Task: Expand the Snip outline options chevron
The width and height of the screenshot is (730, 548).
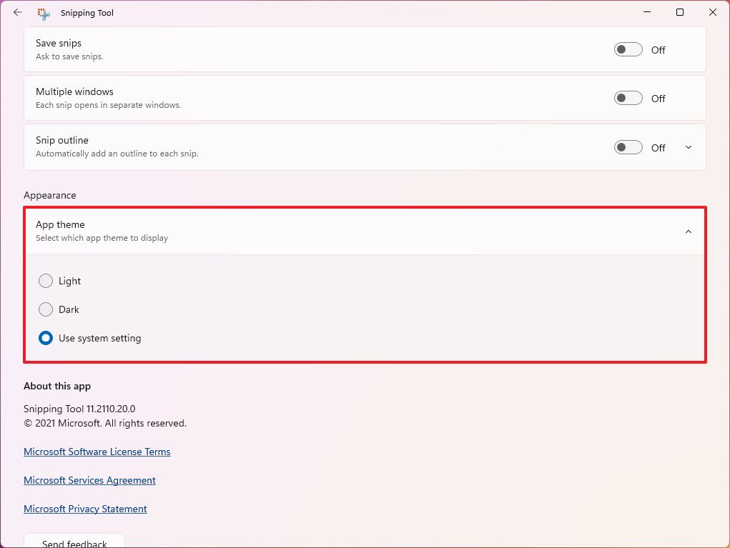Action: point(688,147)
